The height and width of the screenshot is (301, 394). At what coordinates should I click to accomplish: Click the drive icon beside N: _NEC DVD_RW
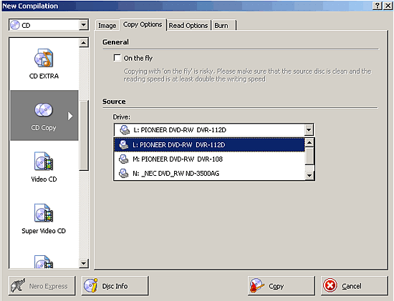coord(123,173)
